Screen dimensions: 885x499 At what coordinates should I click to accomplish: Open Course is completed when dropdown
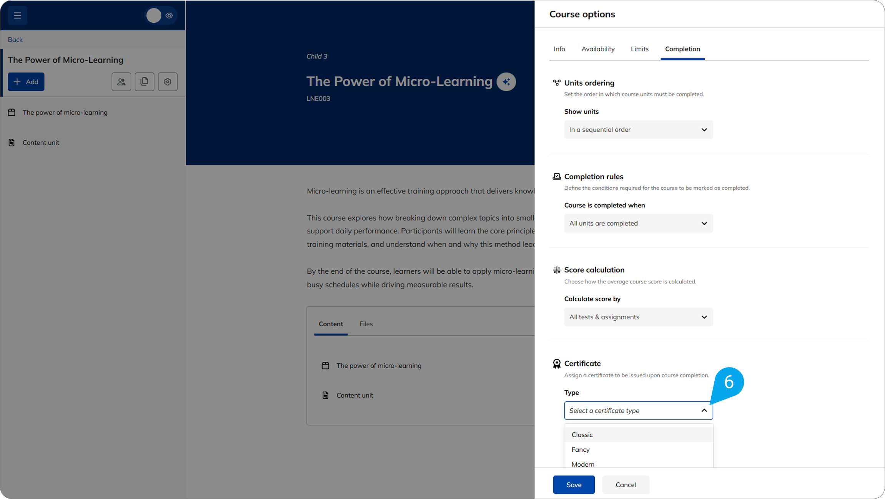point(638,223)
